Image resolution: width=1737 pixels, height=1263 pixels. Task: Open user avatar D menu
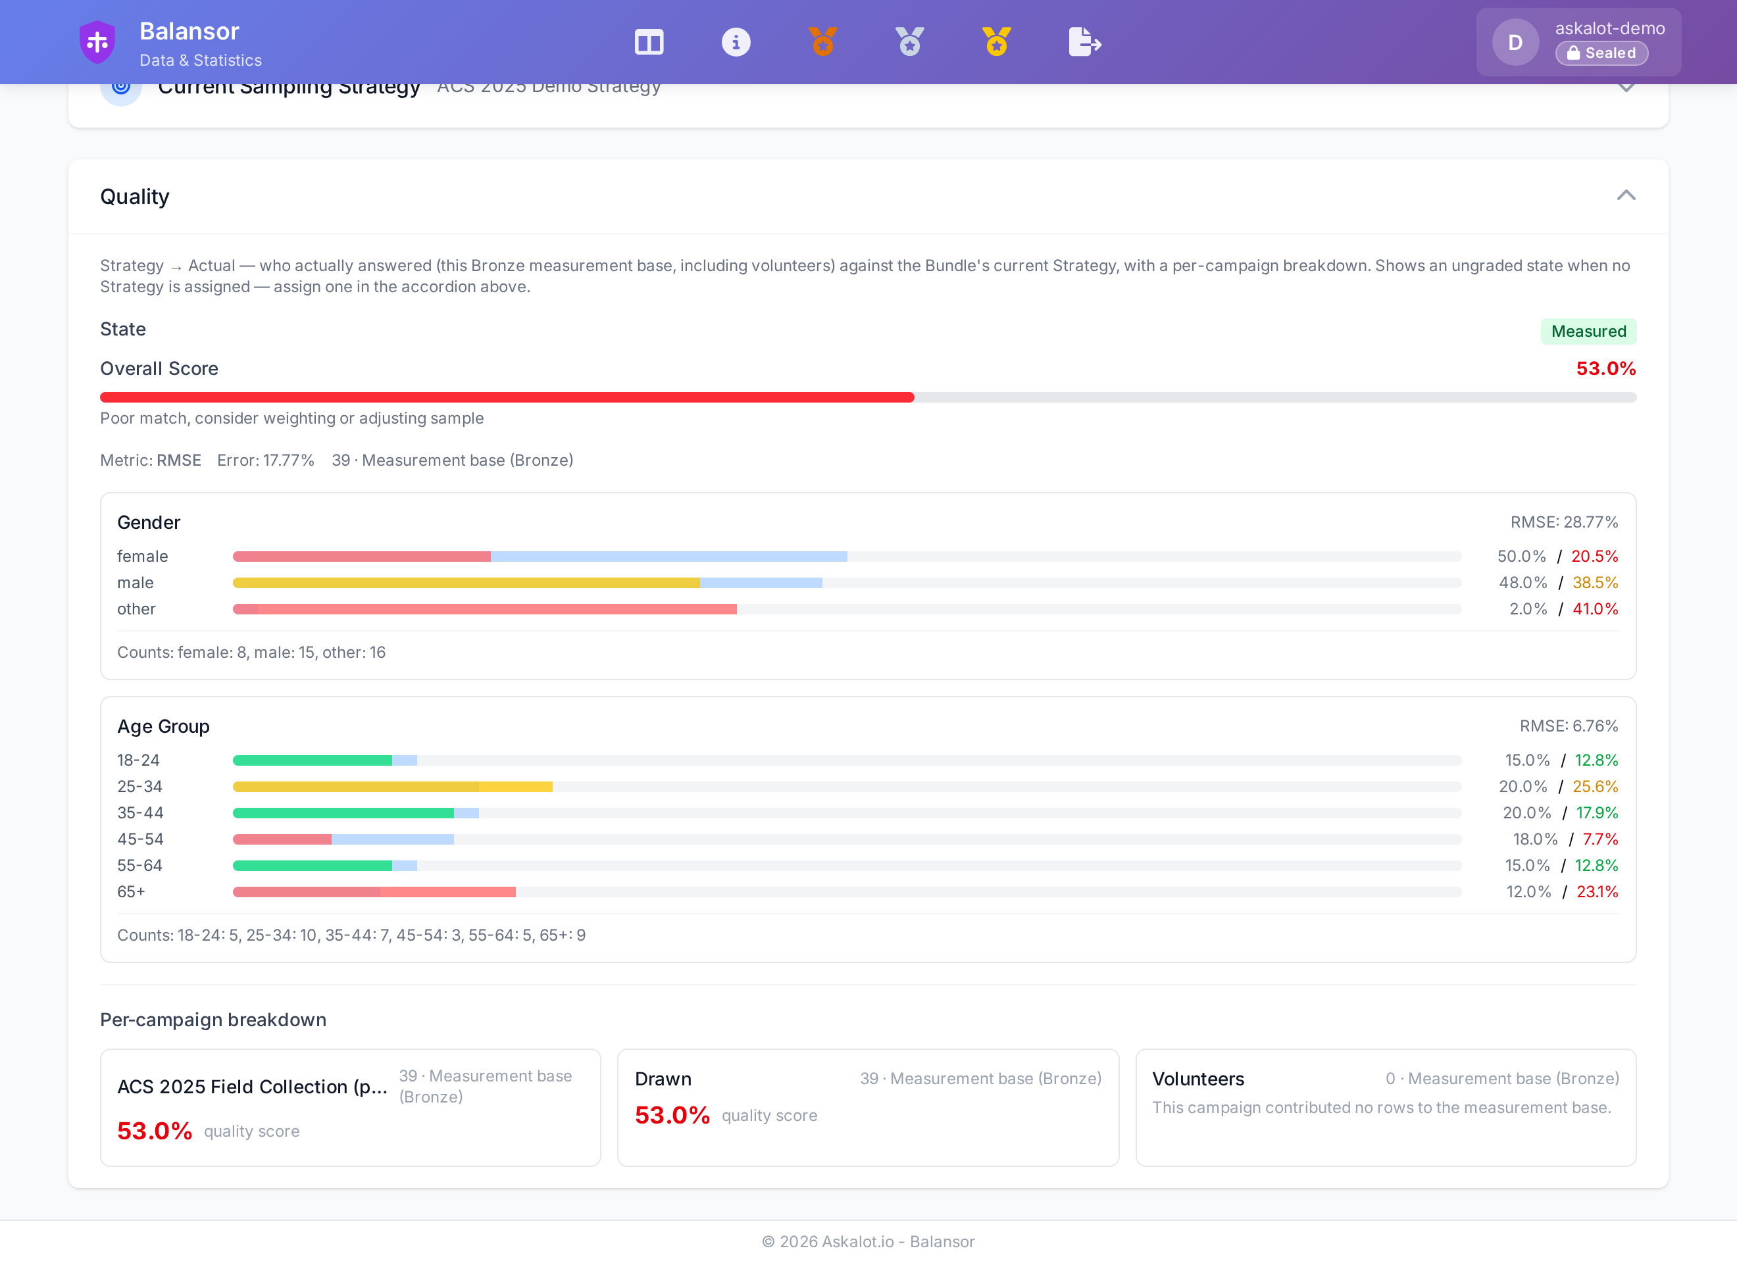point(1515,42)
